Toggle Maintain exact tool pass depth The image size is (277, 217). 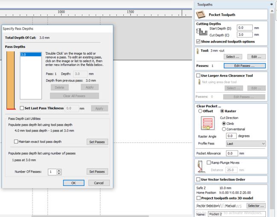(16, 142)
